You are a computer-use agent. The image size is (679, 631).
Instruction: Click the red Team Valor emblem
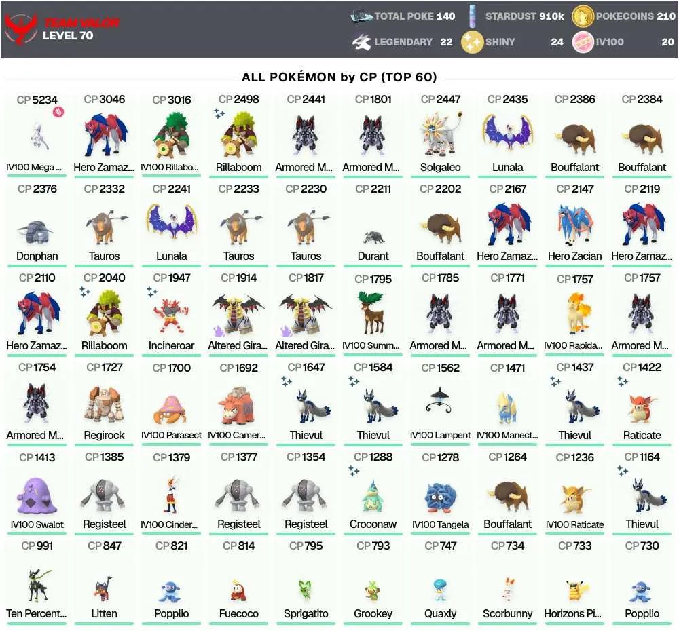pyautogui.click(x=20, y=28)
